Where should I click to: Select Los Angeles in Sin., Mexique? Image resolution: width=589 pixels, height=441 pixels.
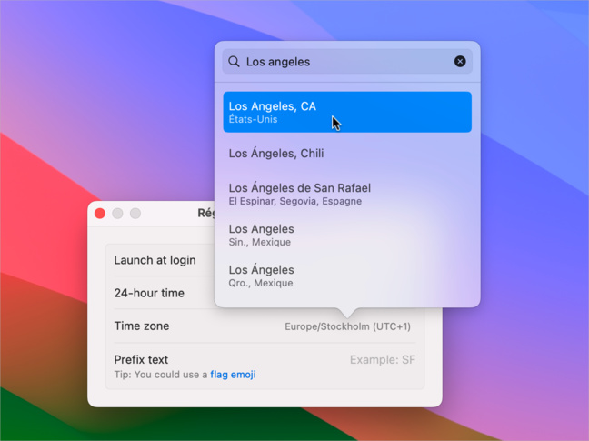click(347, 235)
